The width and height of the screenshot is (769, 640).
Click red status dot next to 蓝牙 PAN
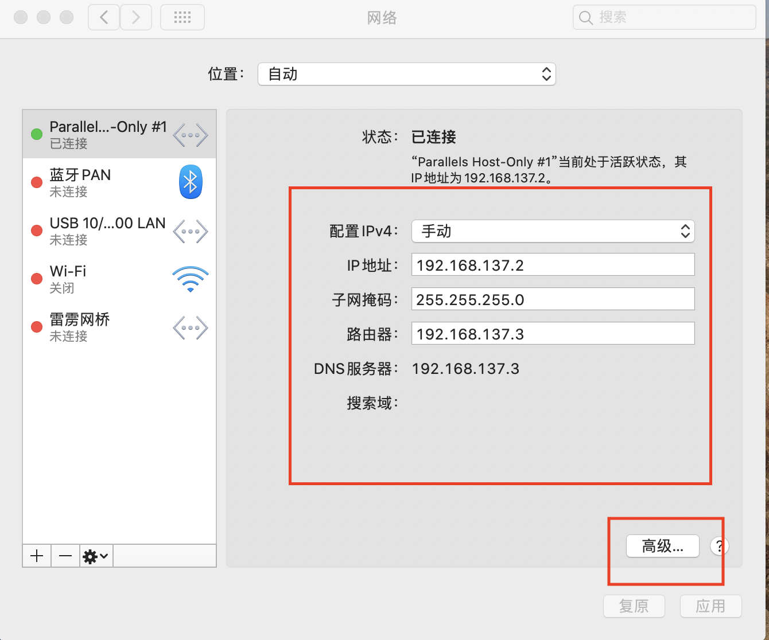[x=37, y=182]
